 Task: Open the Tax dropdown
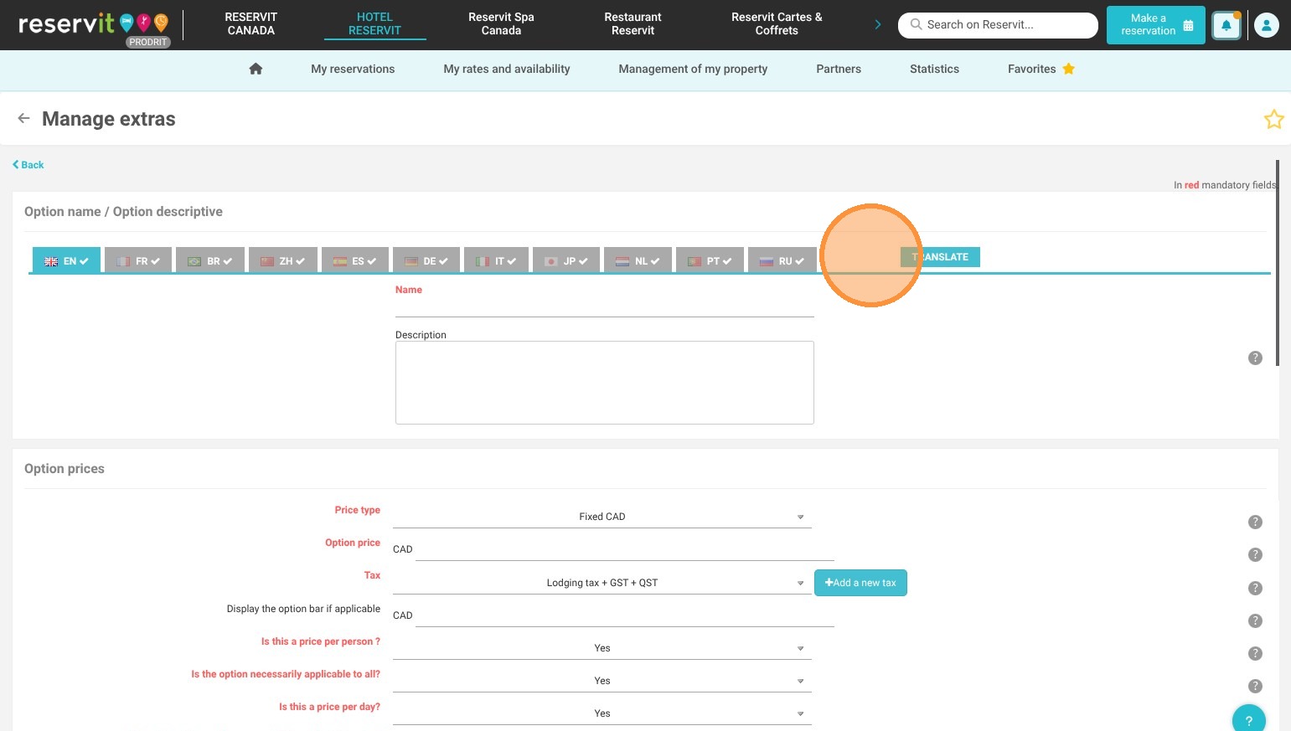tap(602, 583)
